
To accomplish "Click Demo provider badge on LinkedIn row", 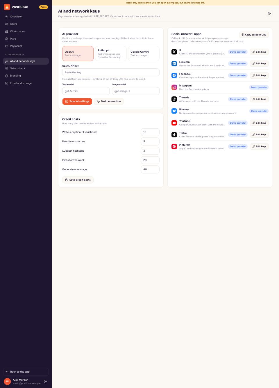I will 238,63.
